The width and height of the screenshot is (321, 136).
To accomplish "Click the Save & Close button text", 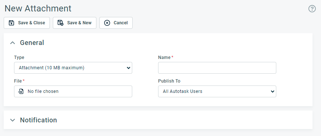I will click(x=31, y=23).
